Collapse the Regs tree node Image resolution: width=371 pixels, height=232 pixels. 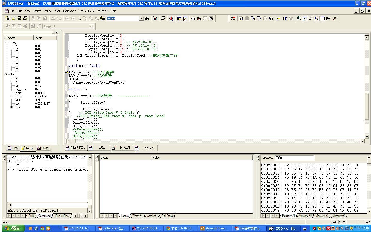7,42
